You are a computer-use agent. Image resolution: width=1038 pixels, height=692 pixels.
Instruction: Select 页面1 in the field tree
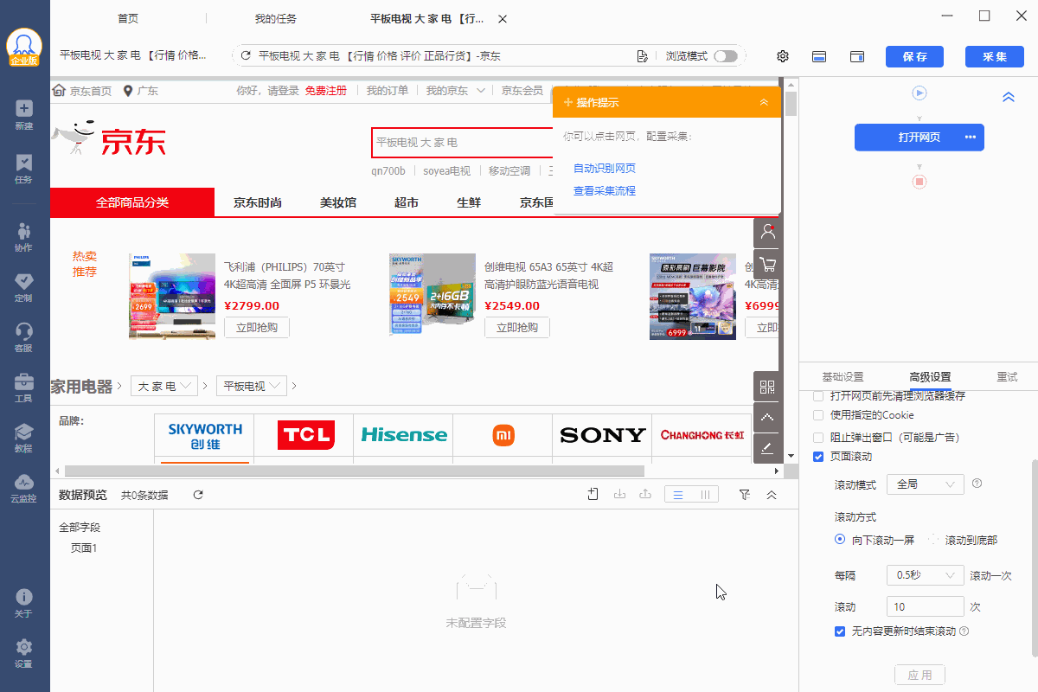click(84, 548)
